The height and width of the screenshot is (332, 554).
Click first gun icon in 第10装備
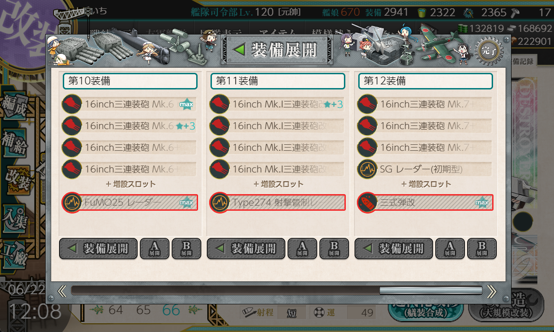(72, 104)
